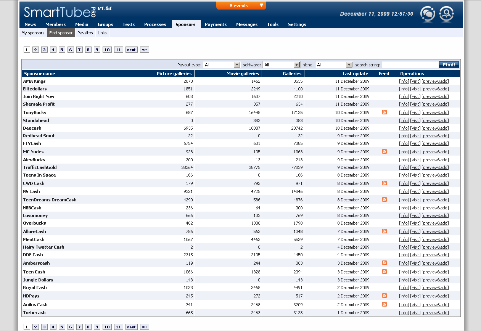Visit the Lusomoney sponsor site

[415, 215]
